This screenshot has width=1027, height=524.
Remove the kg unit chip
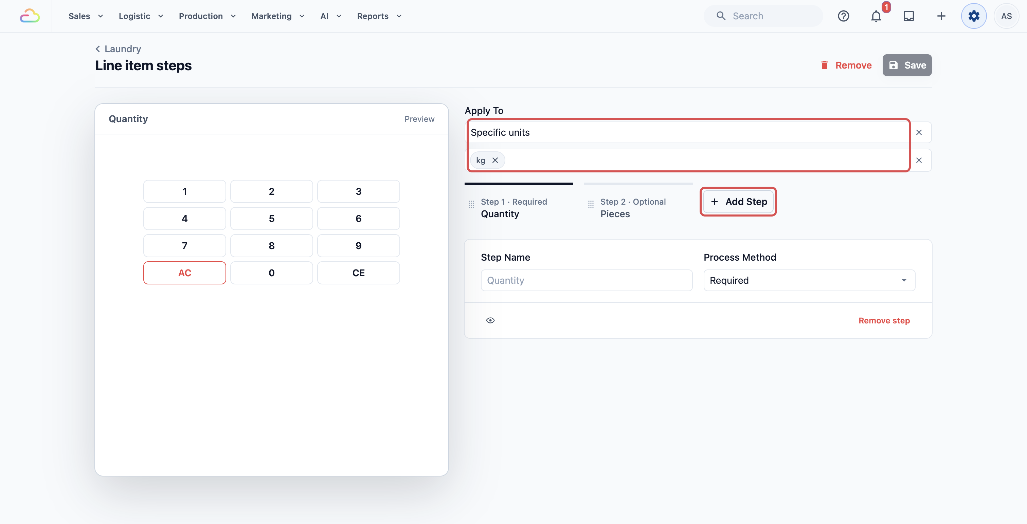(x=495, y=160)
